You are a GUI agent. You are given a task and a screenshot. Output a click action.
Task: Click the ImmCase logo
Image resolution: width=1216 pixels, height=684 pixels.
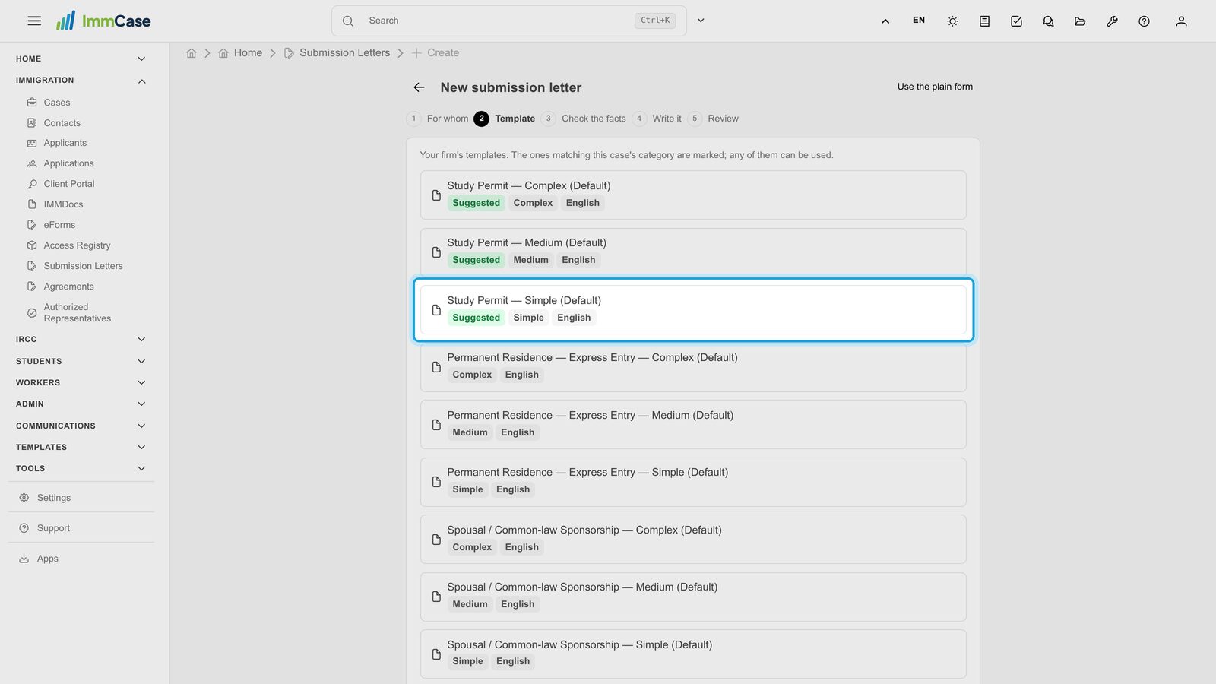pyautogui.click(x=103, y=21)
